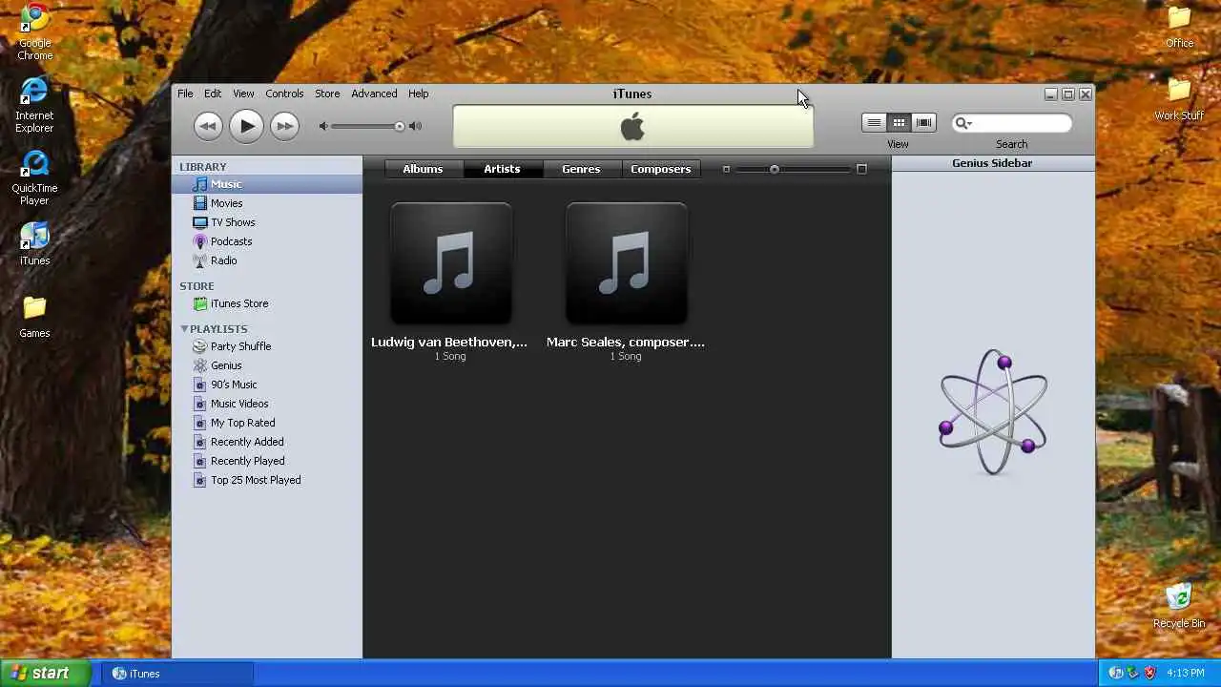
Task: Click the search magnifier dropdown
Action: pyautogui.click(x=962, y=123)
